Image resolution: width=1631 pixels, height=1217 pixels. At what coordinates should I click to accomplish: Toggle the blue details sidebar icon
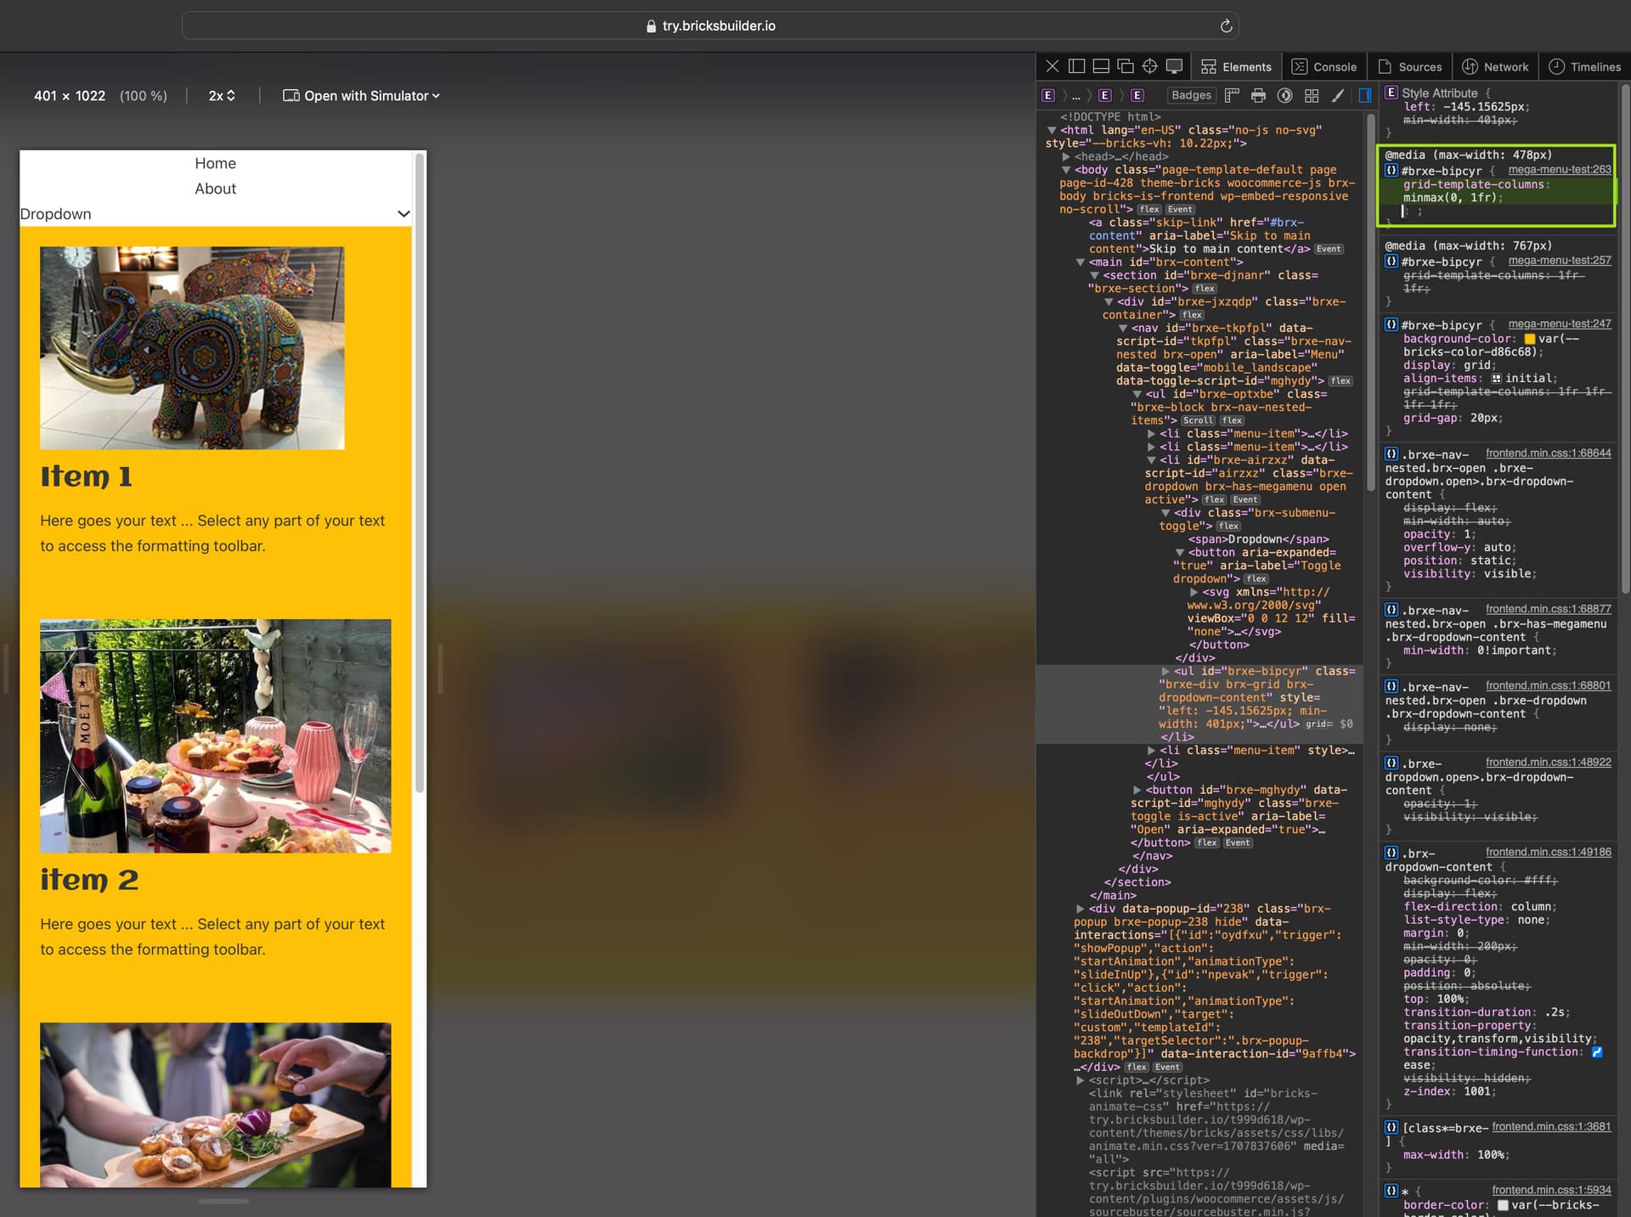click(x=1364, y=95)
